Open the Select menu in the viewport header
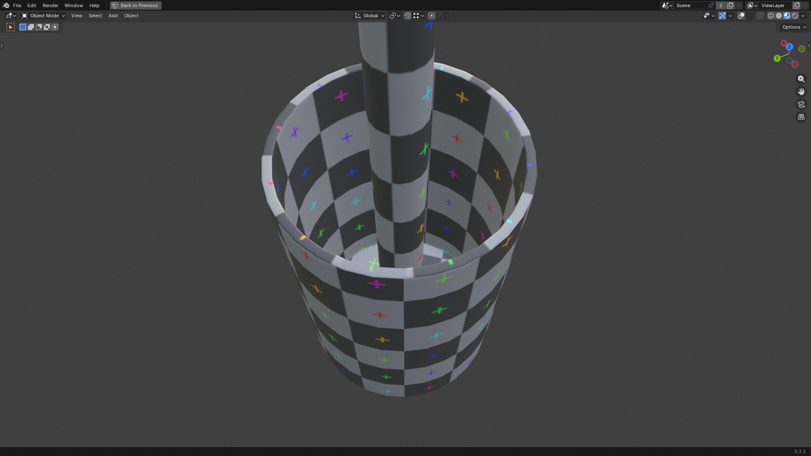This screenshot has width=811, height=456. pyautogui.click(x=95, y=16)
